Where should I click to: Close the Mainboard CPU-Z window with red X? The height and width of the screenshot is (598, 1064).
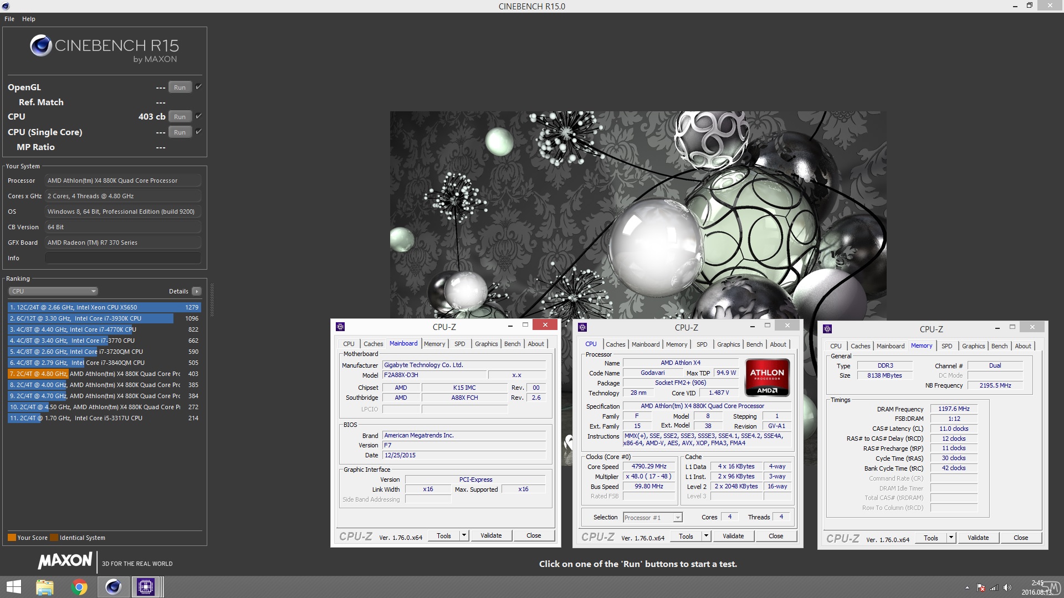tap(545, 325)
